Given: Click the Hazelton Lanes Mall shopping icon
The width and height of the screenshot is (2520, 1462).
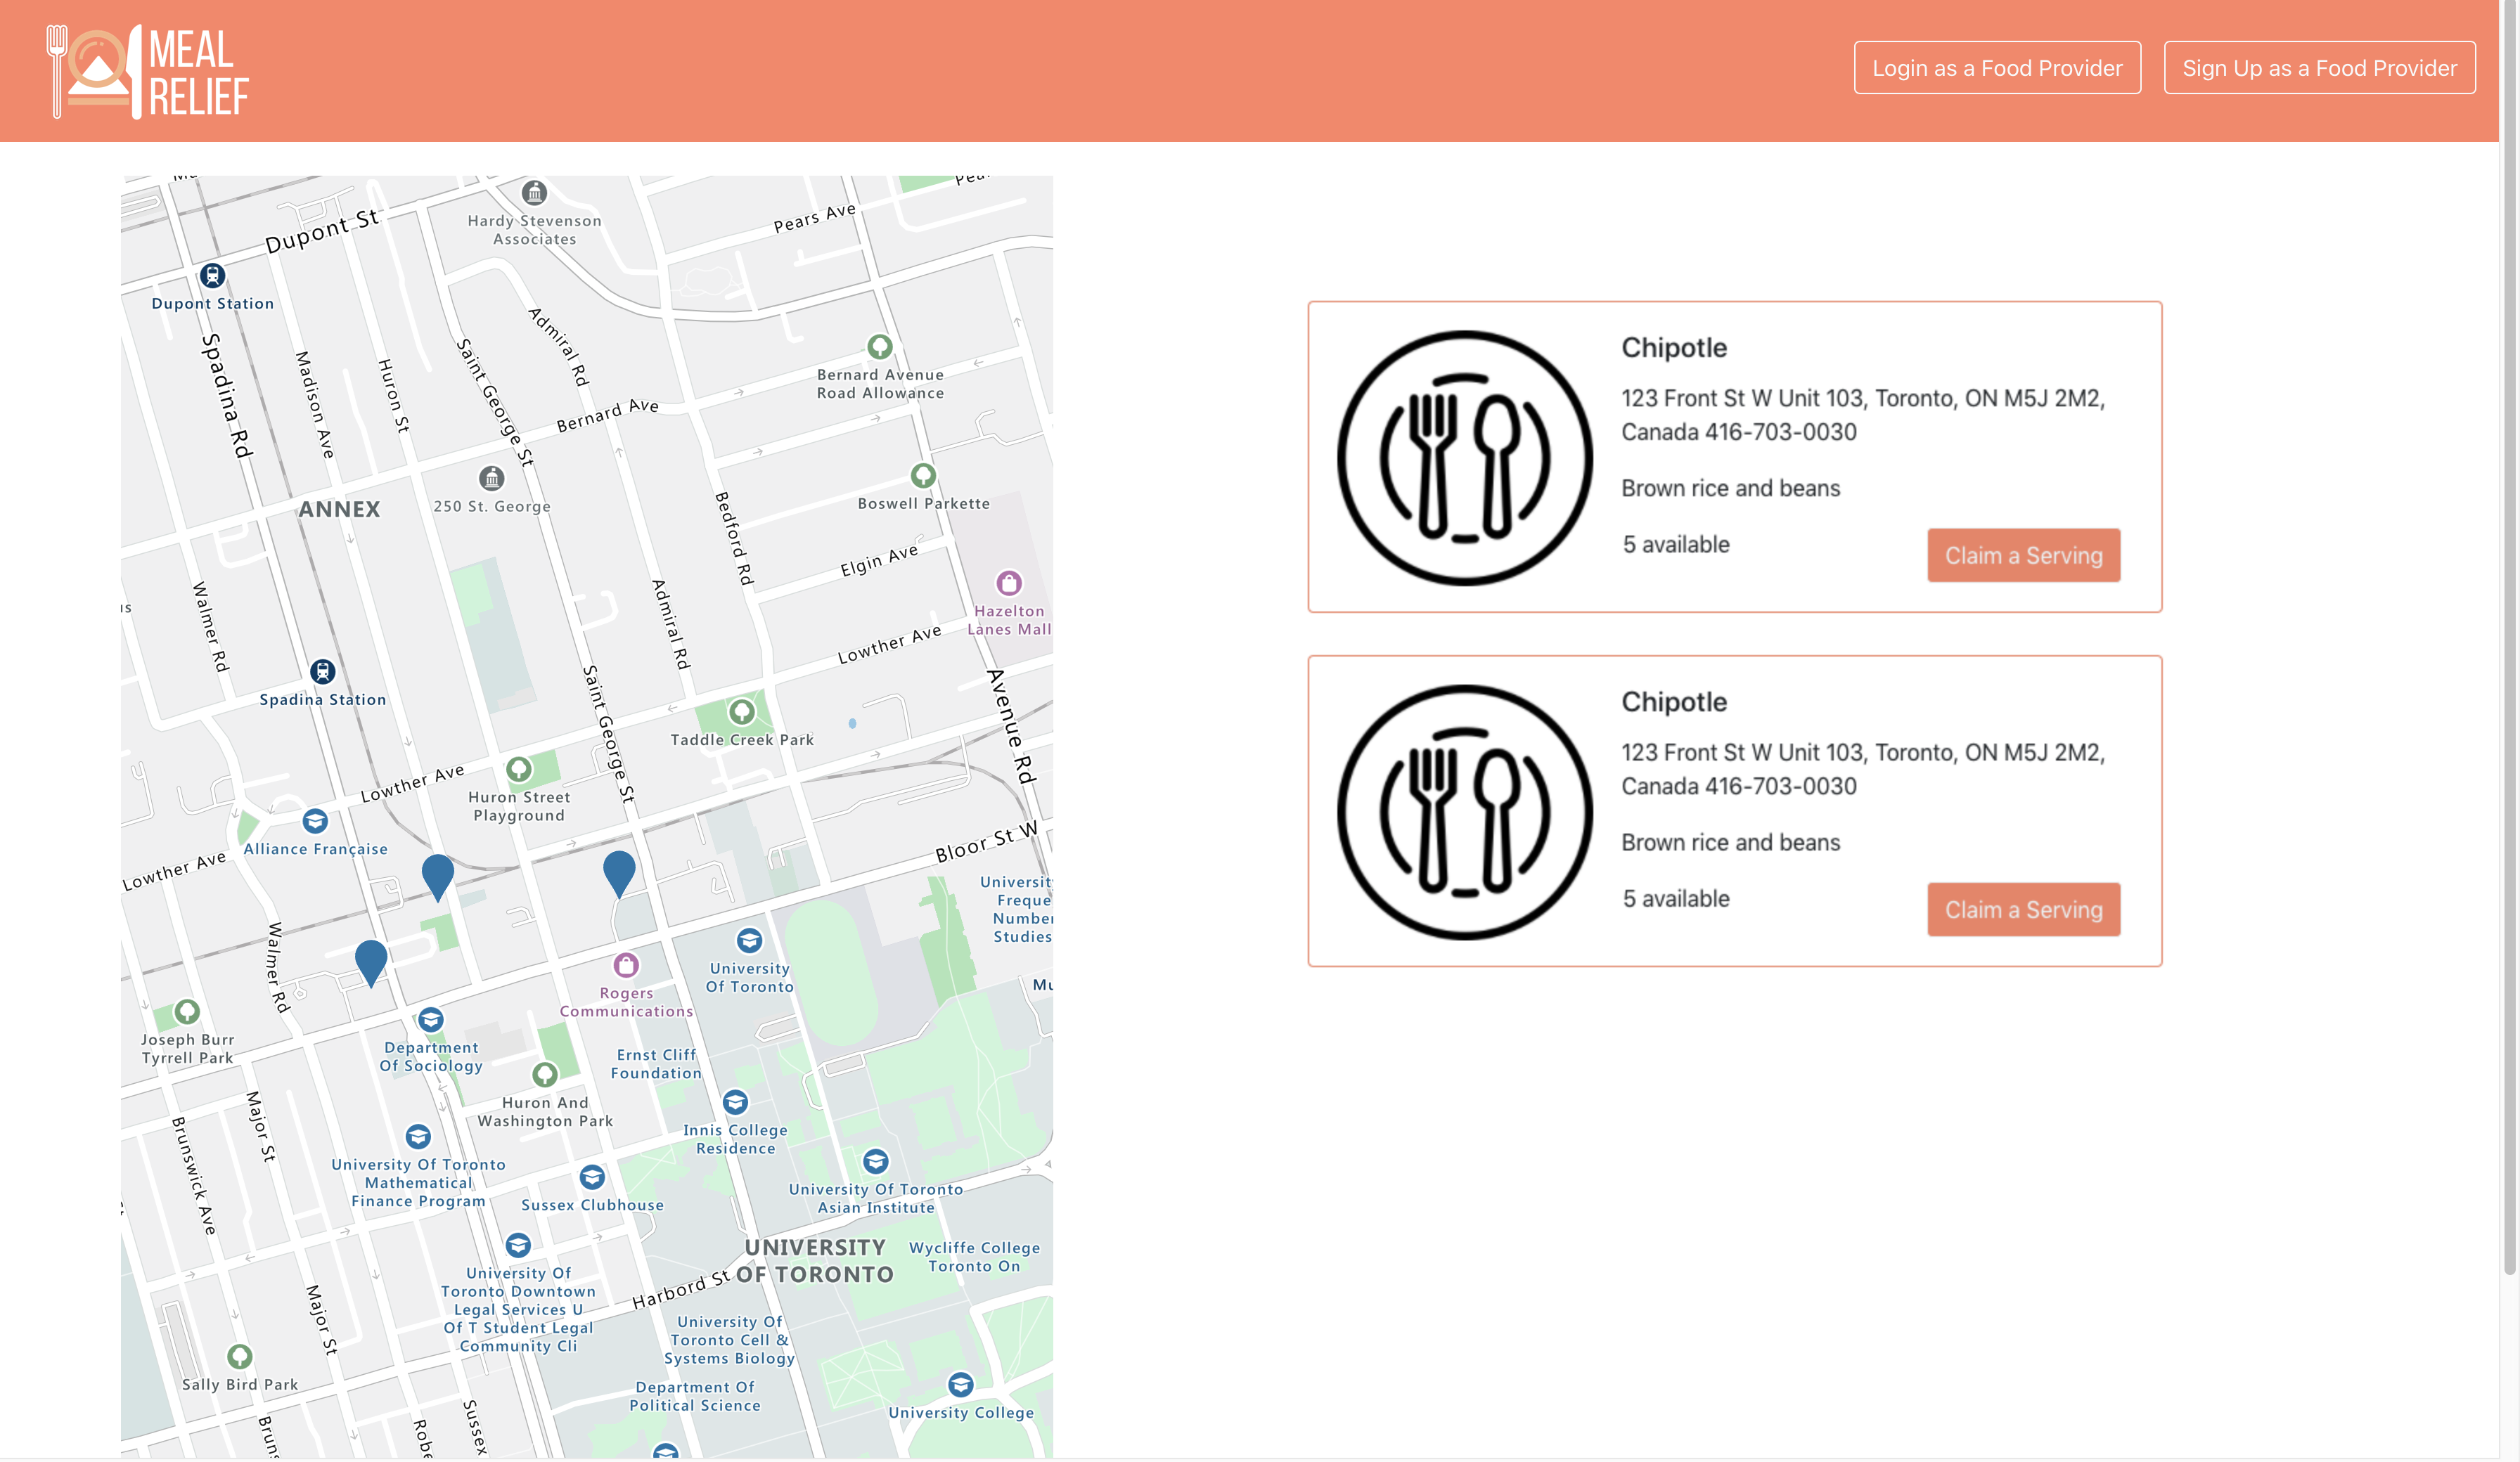Looking at the screenshot, I should (1009, 582).
